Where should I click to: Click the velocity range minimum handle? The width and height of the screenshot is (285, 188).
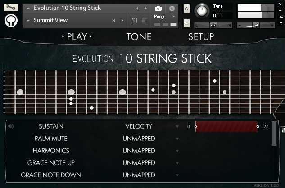pyautogui.click(x=195, y=126)
